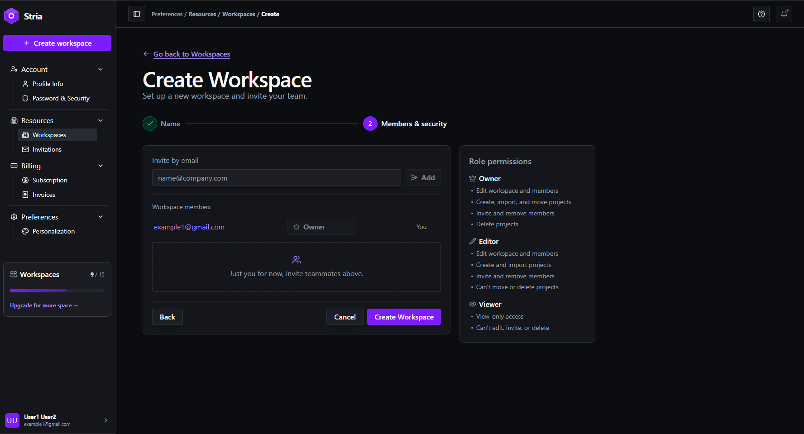804x434 pixels.
Task: Follow Upgrade for more space link
Action: [x=44, y=305]
